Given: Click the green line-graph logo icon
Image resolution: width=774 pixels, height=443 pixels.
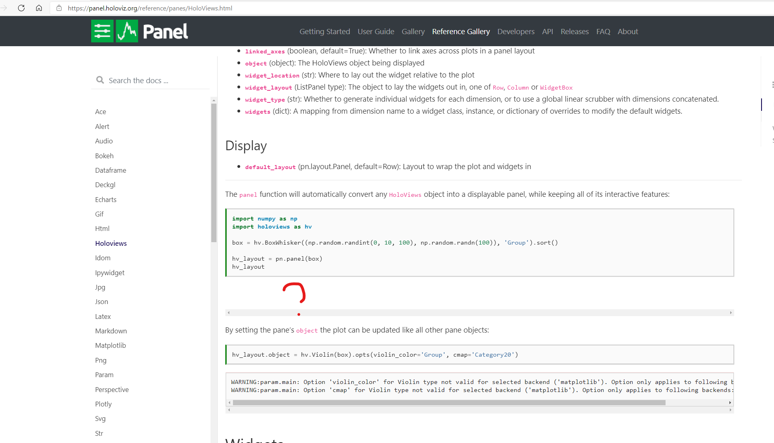Looking at the screenshot, I should click(127, 31).
